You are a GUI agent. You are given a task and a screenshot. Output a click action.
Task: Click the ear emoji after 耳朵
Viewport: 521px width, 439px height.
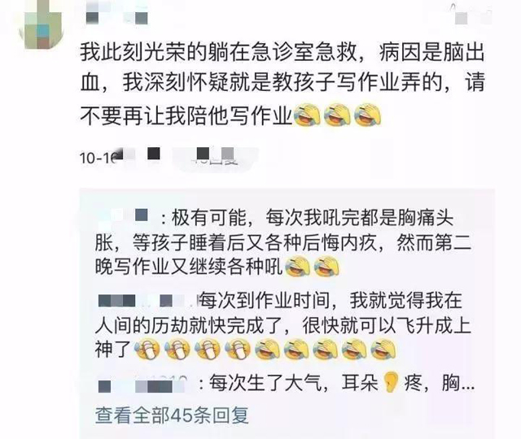(x=391, y=383)
